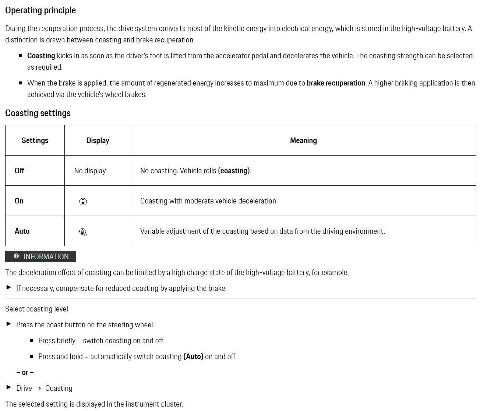Click the Coasting menu path item
Viewport: 494px width, 411px height.
[x=59, y=388]
